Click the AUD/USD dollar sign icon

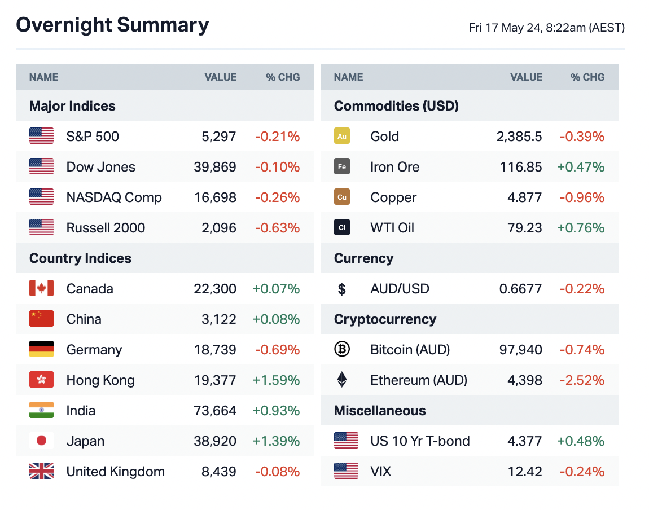(x=342, y=289)
